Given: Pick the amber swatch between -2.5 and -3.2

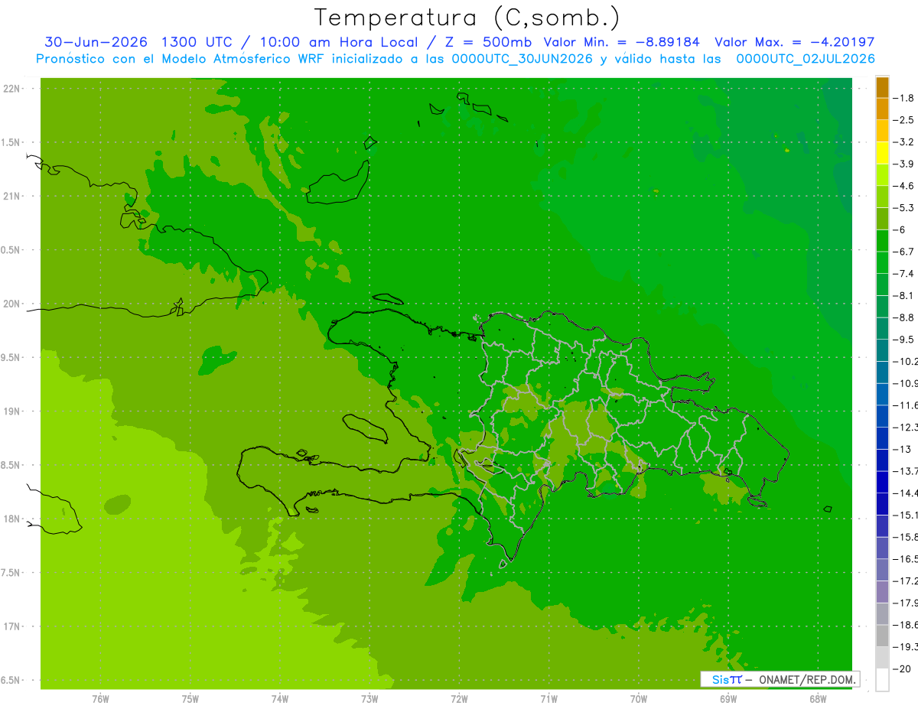Looking at the screenshot, I should (x=882, y=131).
